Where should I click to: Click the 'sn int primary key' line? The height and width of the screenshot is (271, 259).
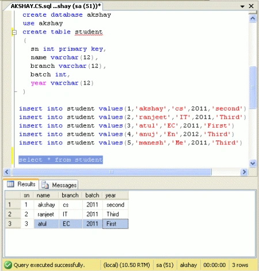[x=68, y=49]
